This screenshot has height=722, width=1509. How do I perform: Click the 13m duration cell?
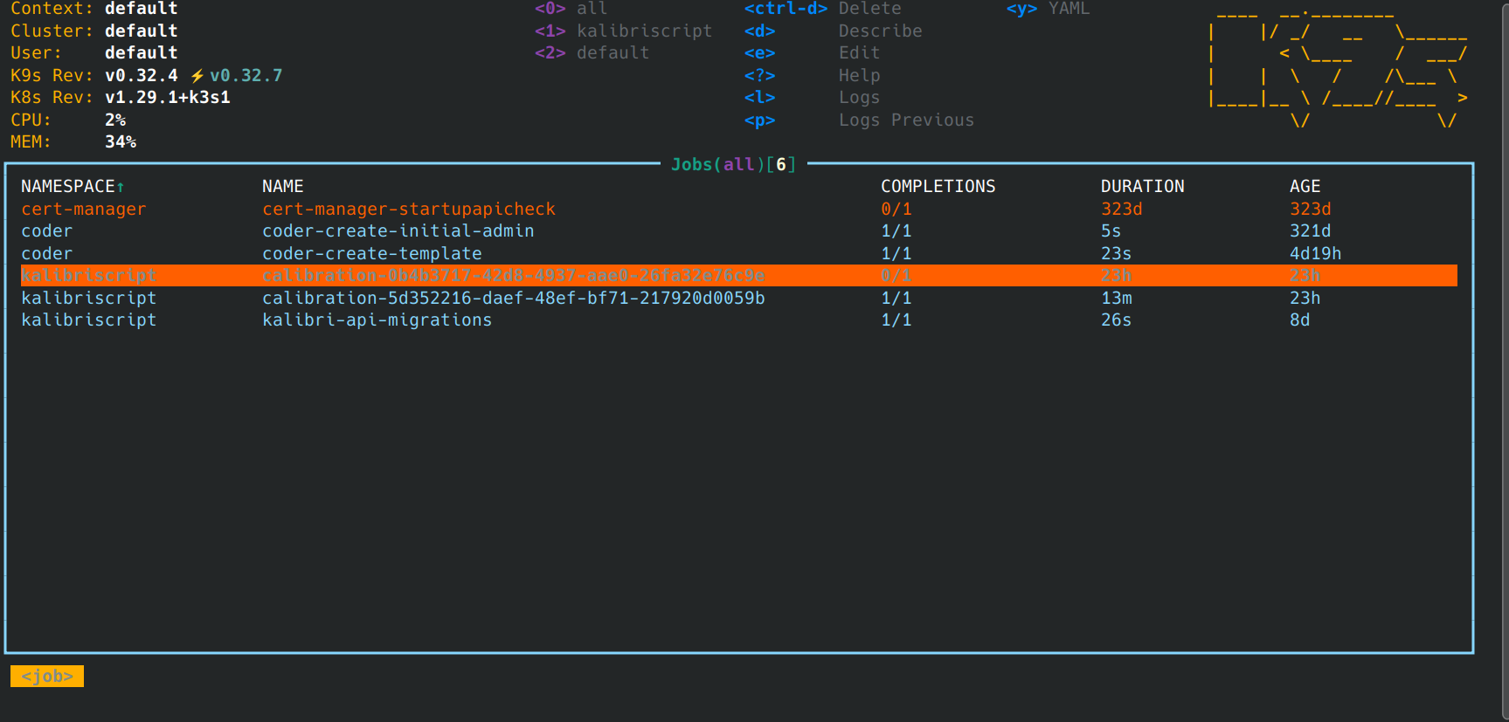pos(1117,299)
